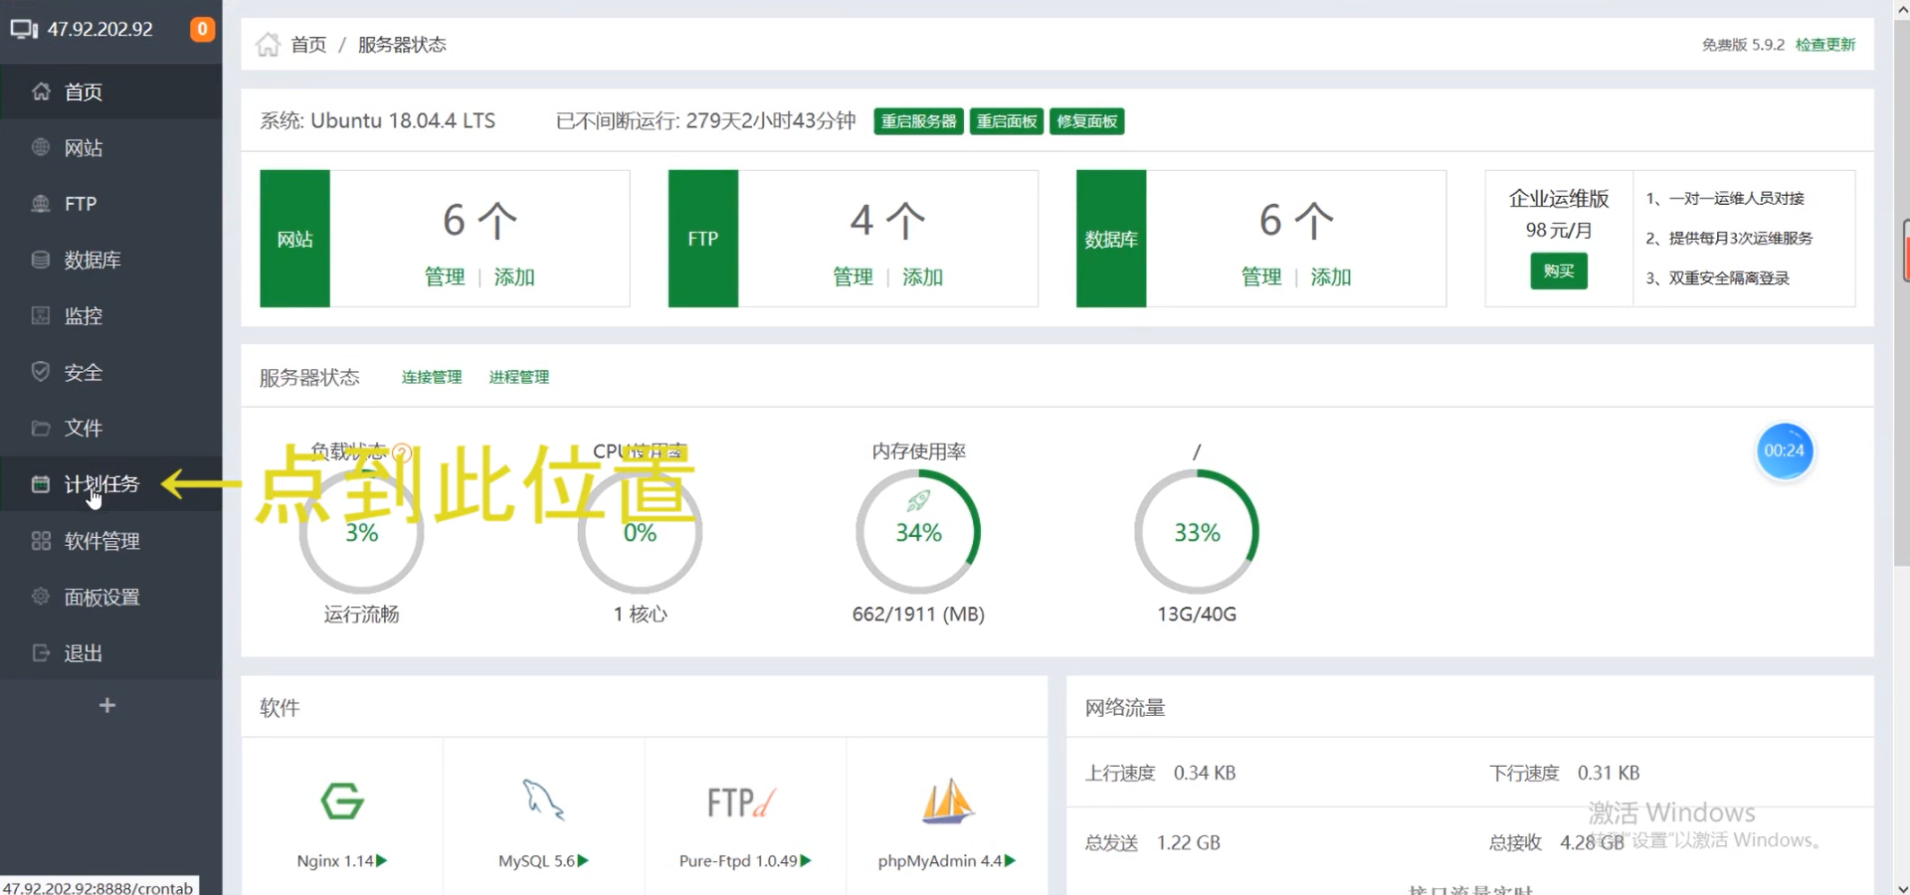The height and width of the screenshot is (895, 1910).
Task: Click 添加 under the 数据库 card
Action: coord(1331,277)
